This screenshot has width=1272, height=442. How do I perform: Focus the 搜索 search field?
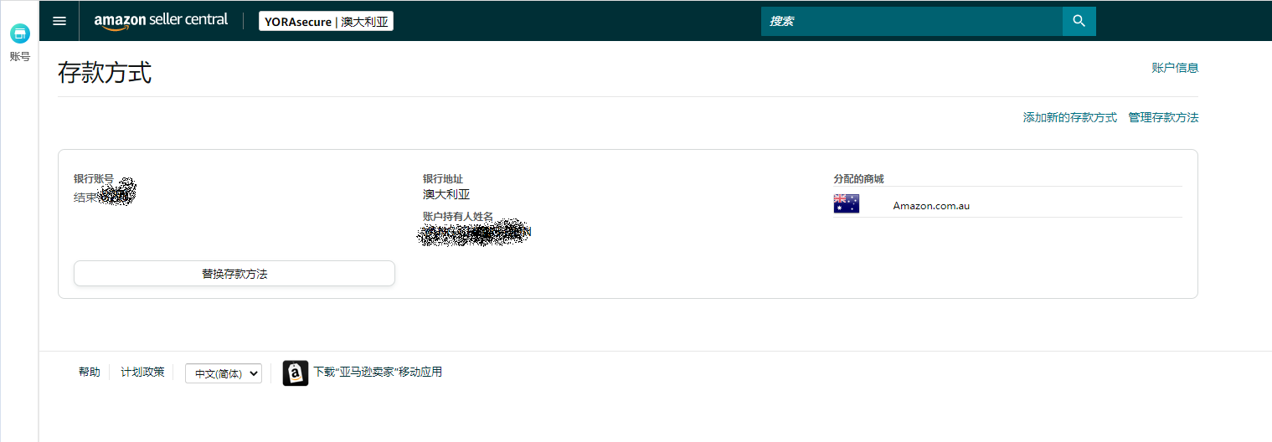[x=911, y=21]
